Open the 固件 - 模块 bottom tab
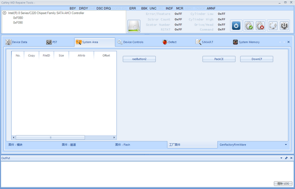 (15, 145)
